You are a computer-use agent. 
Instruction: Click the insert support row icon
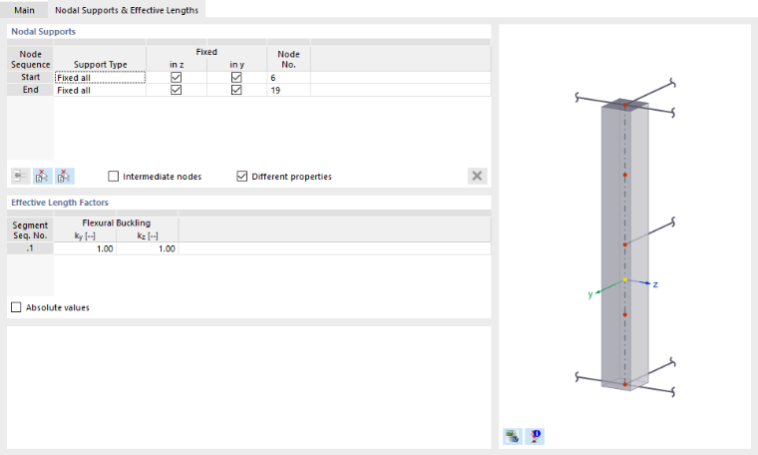[x=20, y=176]
